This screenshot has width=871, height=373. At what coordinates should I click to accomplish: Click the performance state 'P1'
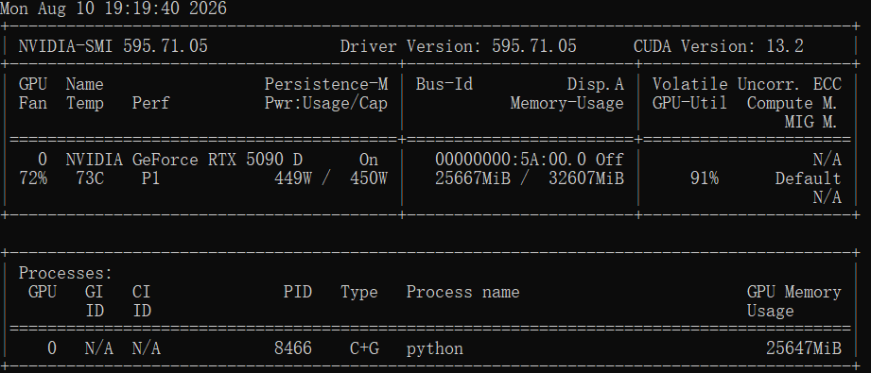[150, 178]
